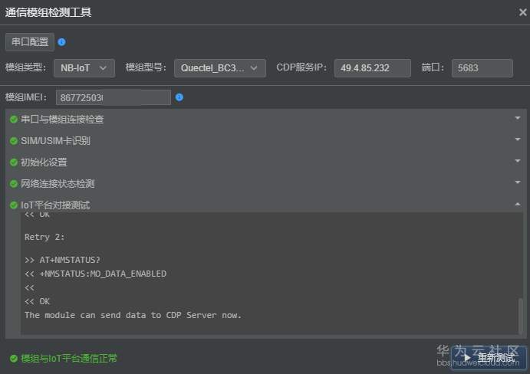Click the 重新测试 retest button
530x374 pixels.
[x=489, y=358]
